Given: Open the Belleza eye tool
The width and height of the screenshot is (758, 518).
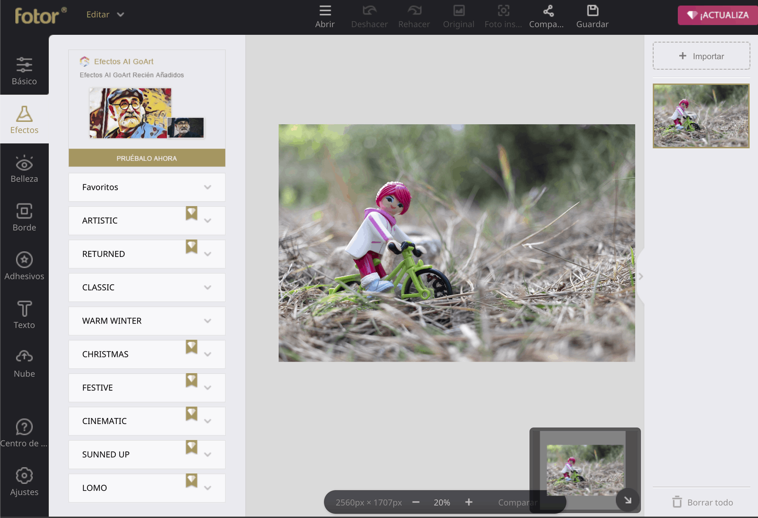Looking at the screenshot, I should click(x=24, y=169).
